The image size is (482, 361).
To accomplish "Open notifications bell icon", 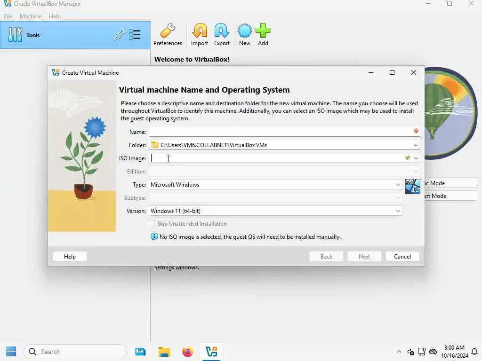I will (474, 352).
